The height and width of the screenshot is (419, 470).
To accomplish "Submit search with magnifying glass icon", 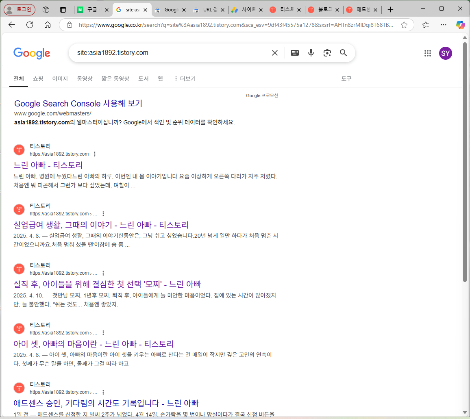I will (x=344, y=53).
